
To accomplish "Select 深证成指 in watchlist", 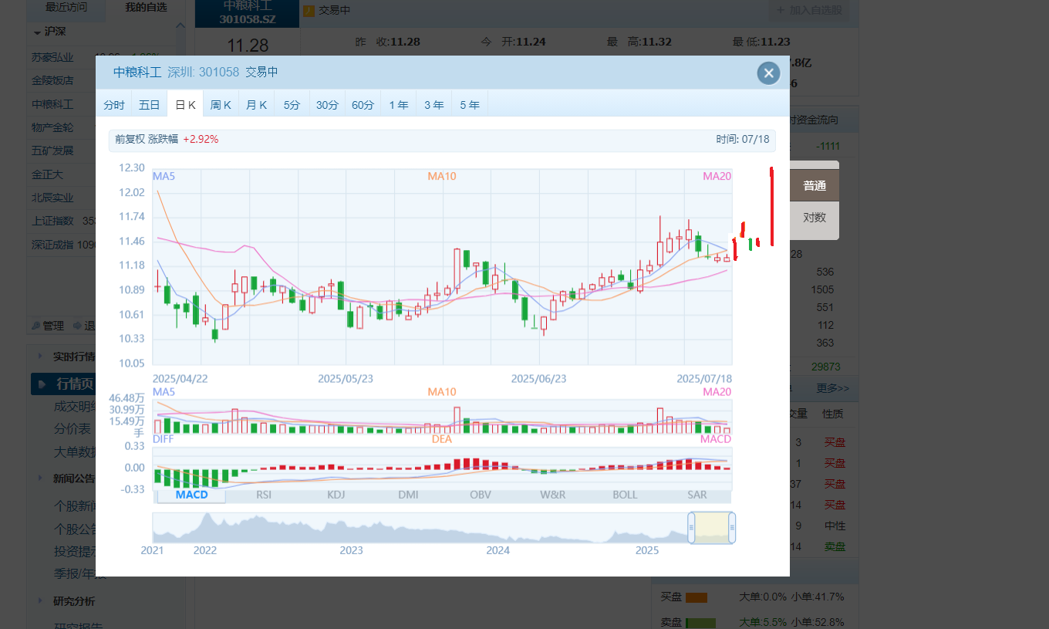I will click(52, 245).
